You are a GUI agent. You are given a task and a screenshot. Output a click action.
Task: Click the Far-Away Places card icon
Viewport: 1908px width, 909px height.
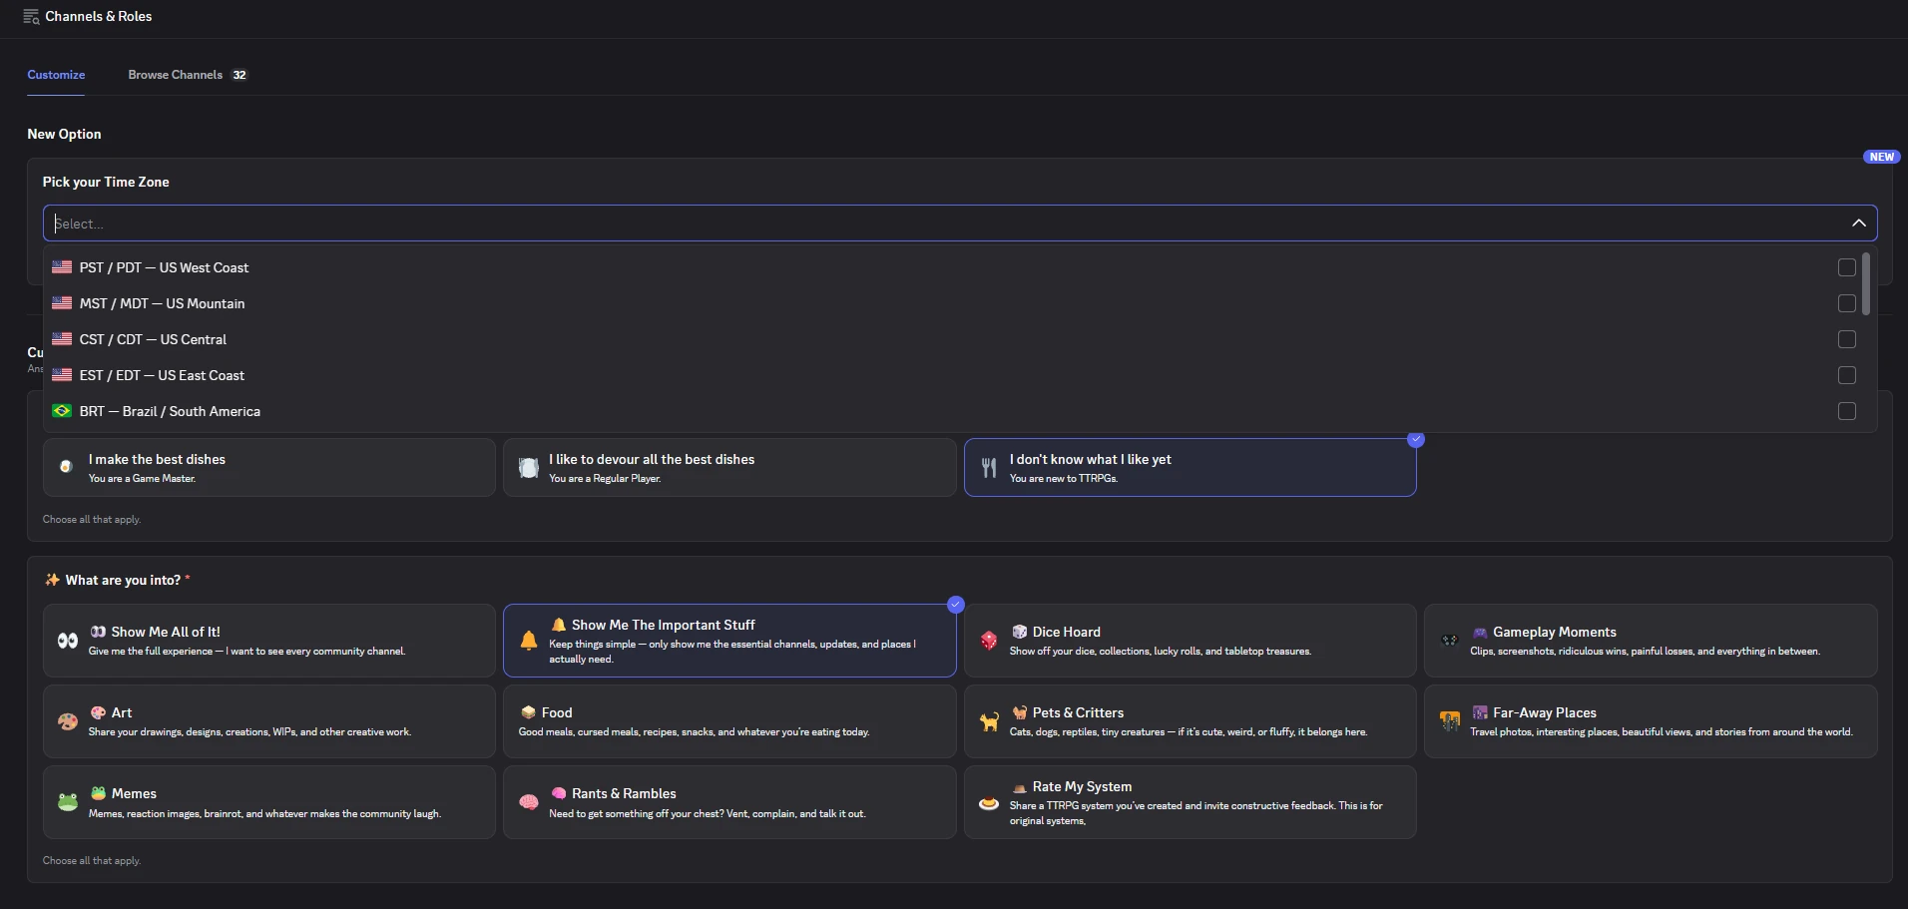pos(1450,720)
